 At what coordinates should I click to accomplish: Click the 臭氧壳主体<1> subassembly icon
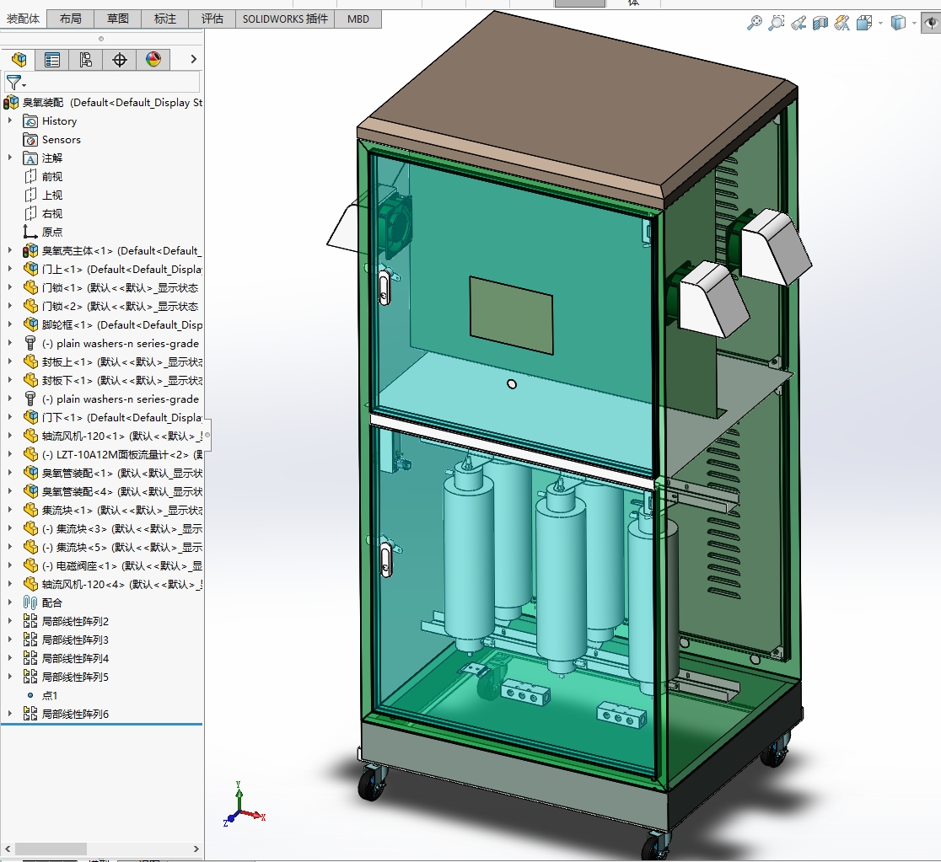pos(30,251)
